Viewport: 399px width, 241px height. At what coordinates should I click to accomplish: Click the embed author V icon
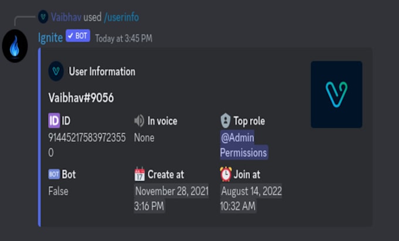pos(56,72)
